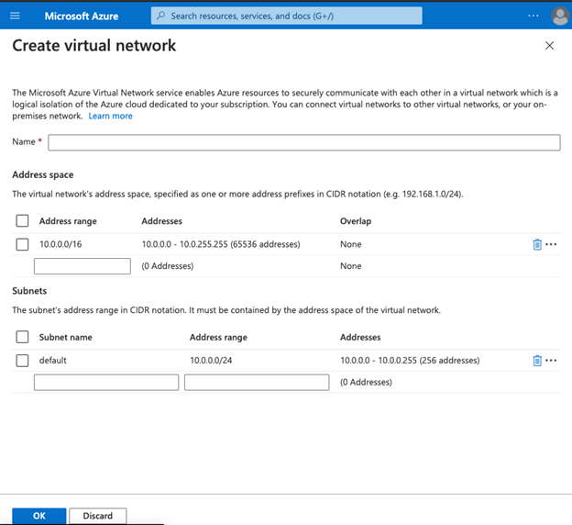Image resolution: width=572 pixels, height=525 pixels.
Task: Open the hamburger portal menu
Action: click(15, 16)
